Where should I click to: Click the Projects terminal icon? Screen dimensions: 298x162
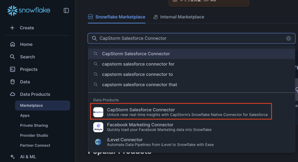13,69
